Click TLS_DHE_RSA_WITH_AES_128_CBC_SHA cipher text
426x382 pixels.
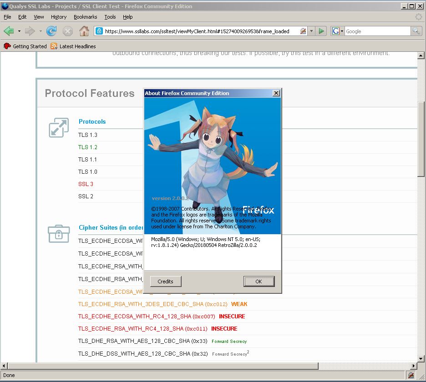click(142, 341)
